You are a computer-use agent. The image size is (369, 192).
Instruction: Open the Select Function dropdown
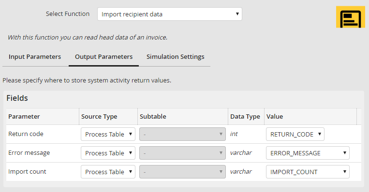[x=170, y=14]
